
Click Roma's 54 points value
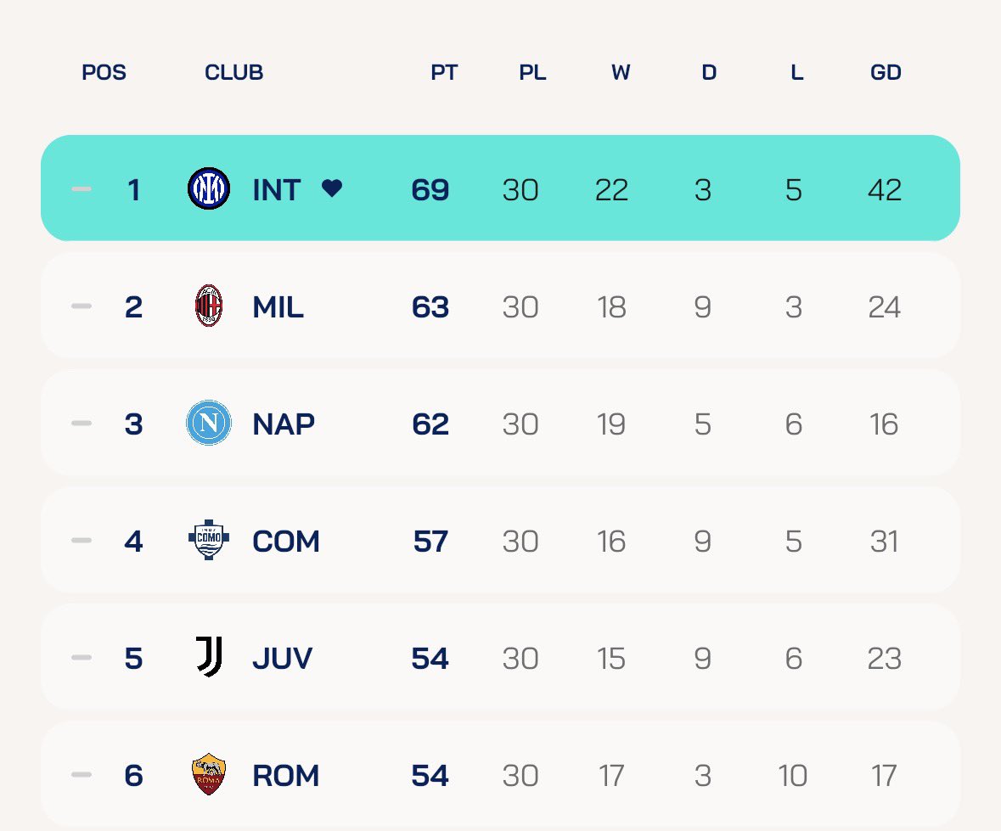point(430,776)
